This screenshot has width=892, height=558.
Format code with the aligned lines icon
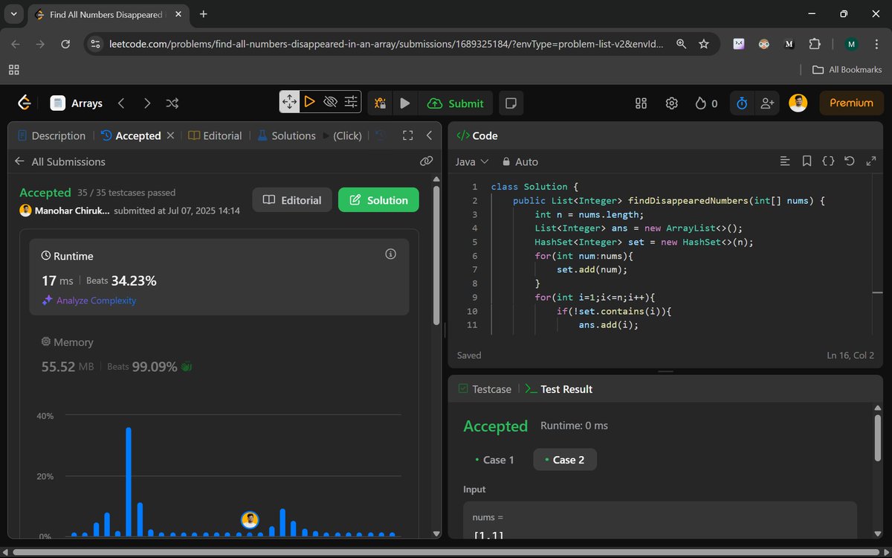(x=784, y=161)
